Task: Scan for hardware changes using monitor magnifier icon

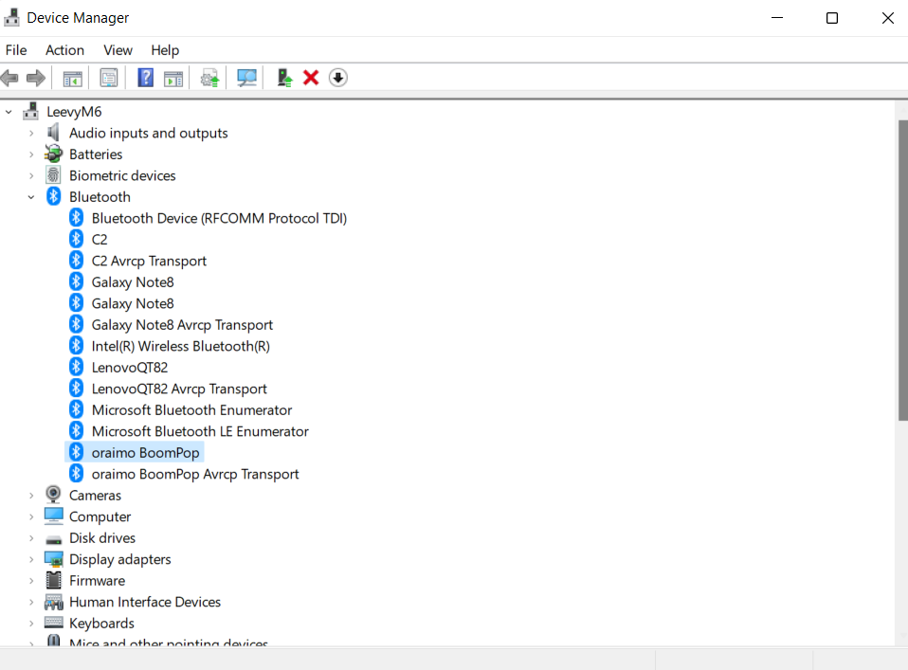Action: tap(246, 78)
